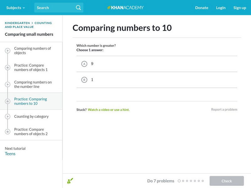The image size is (251, 188).
Task: Click the Khan Academy logo
Action: [125, 8]
